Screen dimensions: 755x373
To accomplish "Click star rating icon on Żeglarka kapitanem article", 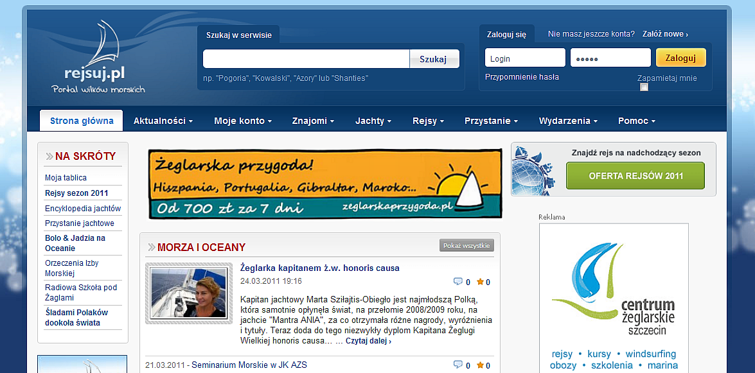I will pyautogui.click(x=479, y=282).
